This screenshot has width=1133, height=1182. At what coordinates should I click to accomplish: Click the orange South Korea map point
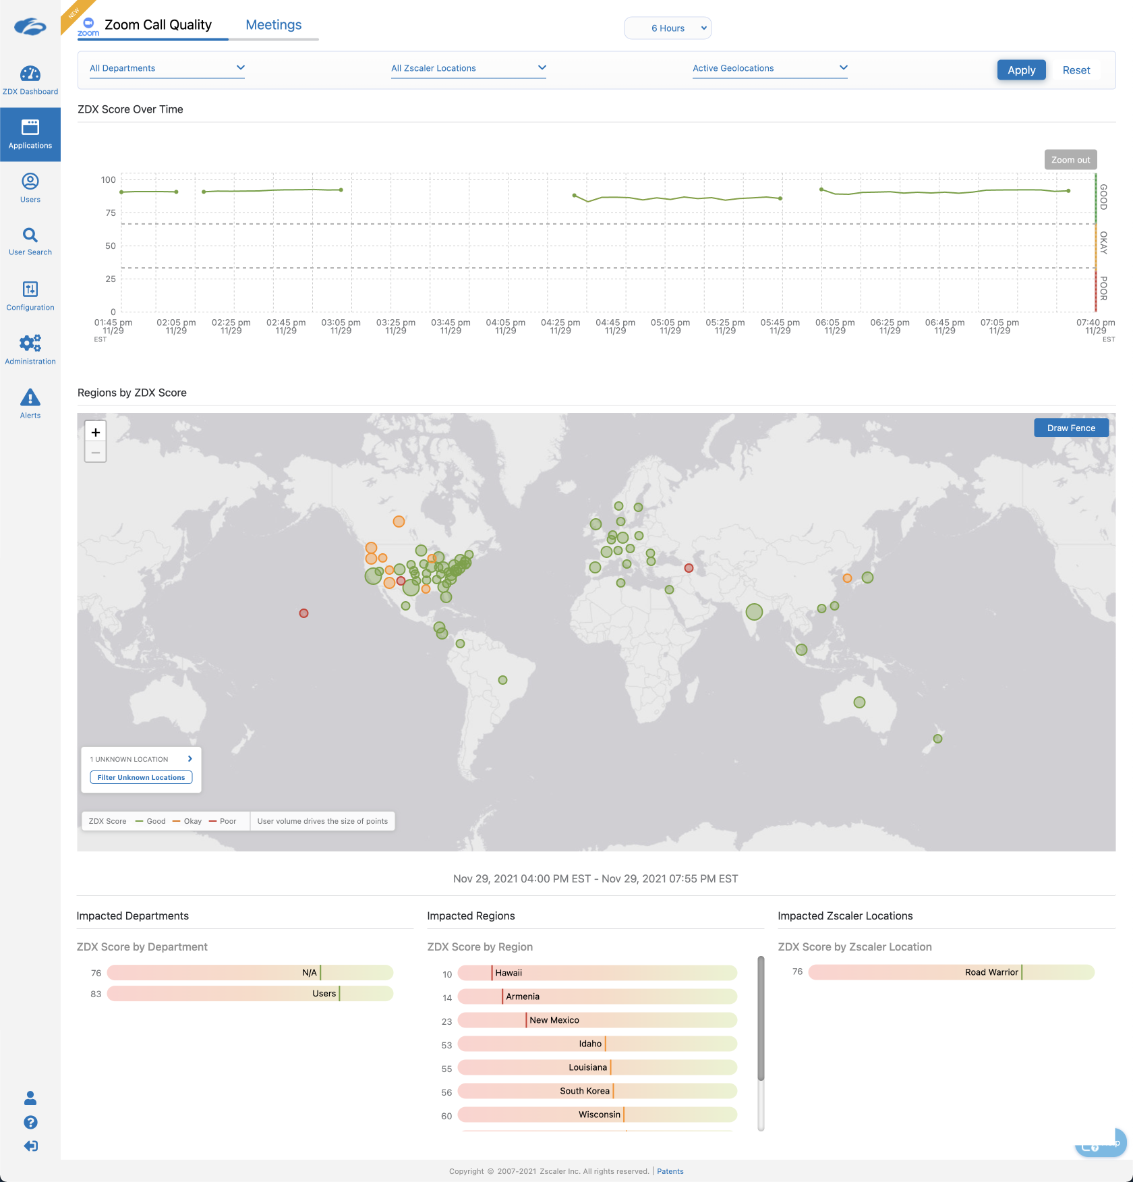click(847, 578)
